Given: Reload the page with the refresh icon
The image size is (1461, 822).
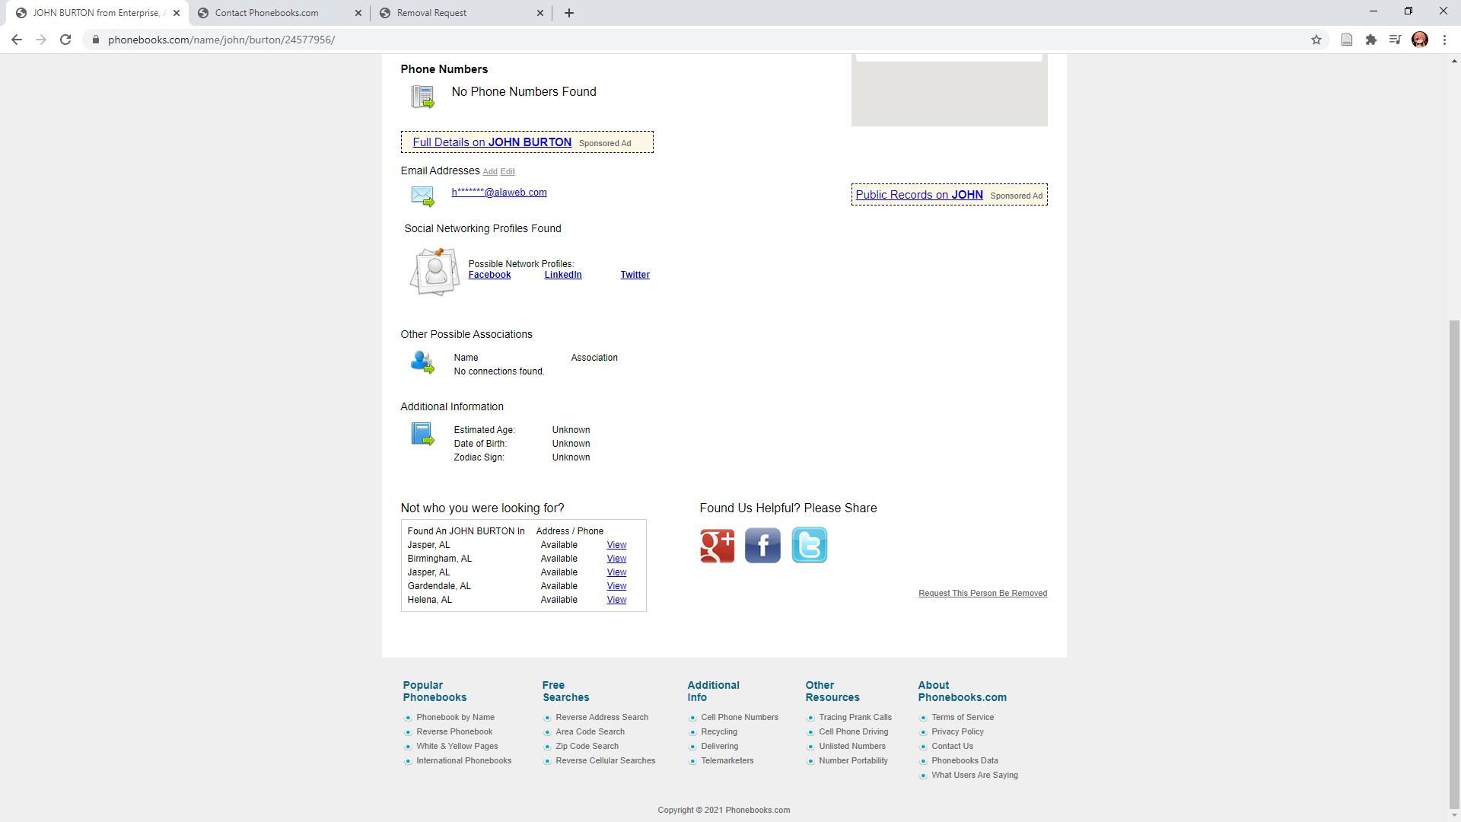Looking at the screenshot, I should pyautogui.click(x=65, y=40).
